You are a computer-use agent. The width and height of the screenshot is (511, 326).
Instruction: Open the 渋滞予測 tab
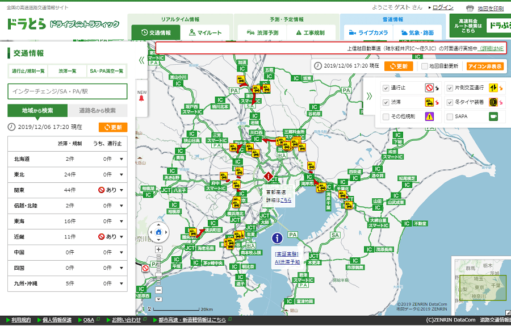click(262, 32)
